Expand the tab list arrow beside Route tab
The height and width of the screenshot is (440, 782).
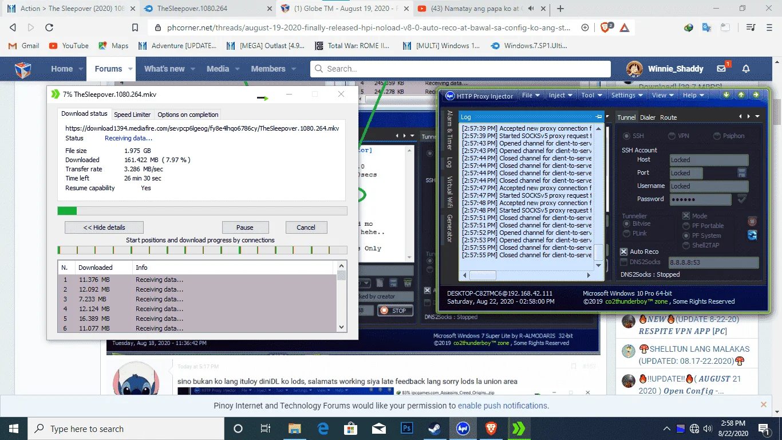758,117
